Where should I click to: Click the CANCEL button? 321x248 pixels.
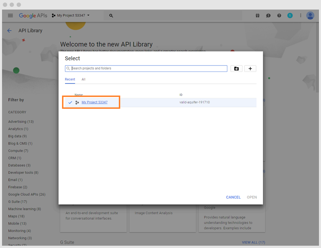(x=233, y=197)
